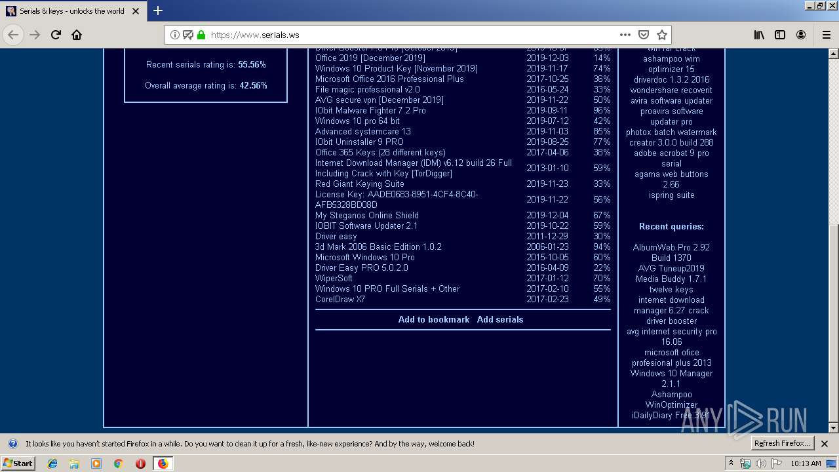Image resolution: width=839 pixels, height=472 pixels.
Task: Open WiperSoft serial link
Action: click(334, 278)
